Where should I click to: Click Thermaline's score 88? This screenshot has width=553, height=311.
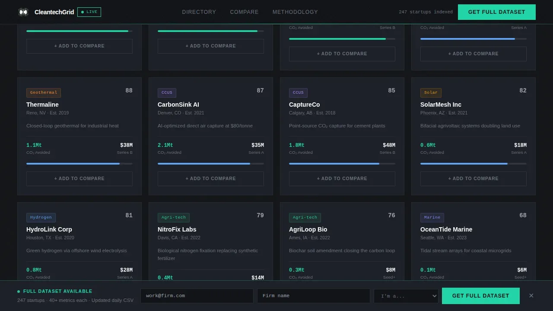tap(129, 91)
